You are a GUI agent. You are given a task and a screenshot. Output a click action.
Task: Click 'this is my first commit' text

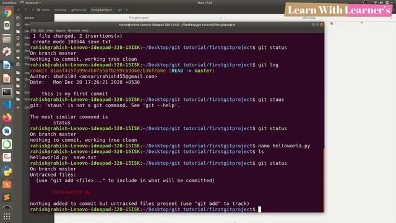[x=75, y=94]
